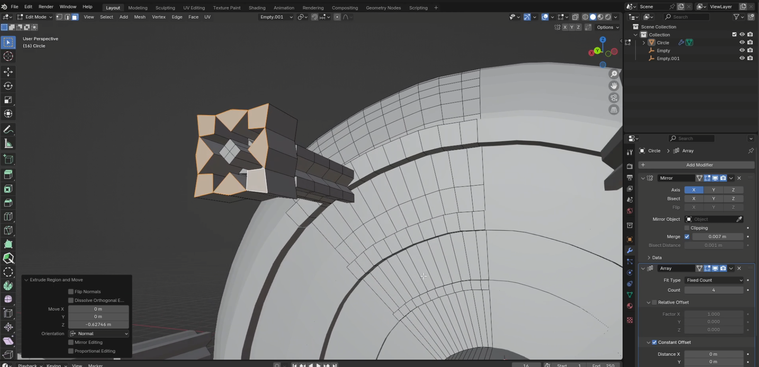Collapse the Array modifier panel

click(643, 268)
